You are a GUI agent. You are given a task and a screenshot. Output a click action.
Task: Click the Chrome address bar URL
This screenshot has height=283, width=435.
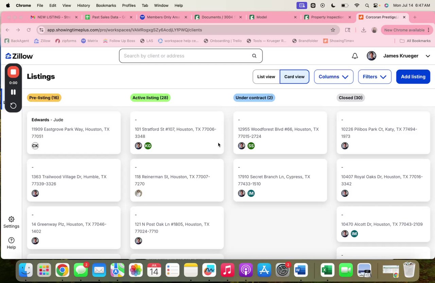(124, 30)
